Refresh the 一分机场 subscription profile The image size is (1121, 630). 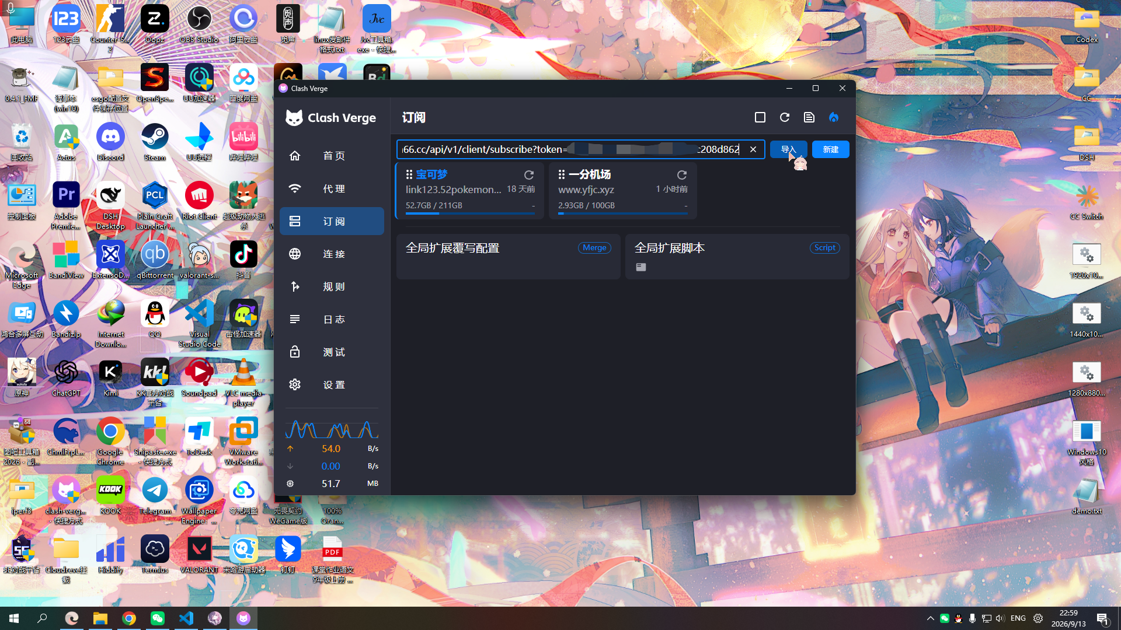[x=681, y=175]
